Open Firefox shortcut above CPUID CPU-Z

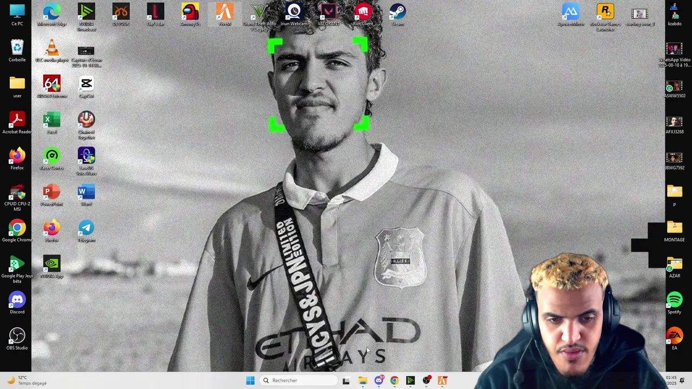(17, 158)
